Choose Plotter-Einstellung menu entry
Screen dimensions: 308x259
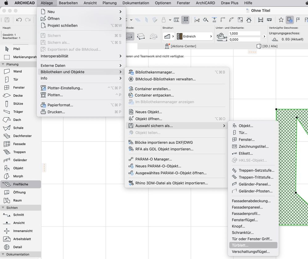pyautogui.click(x=81, y=88)
